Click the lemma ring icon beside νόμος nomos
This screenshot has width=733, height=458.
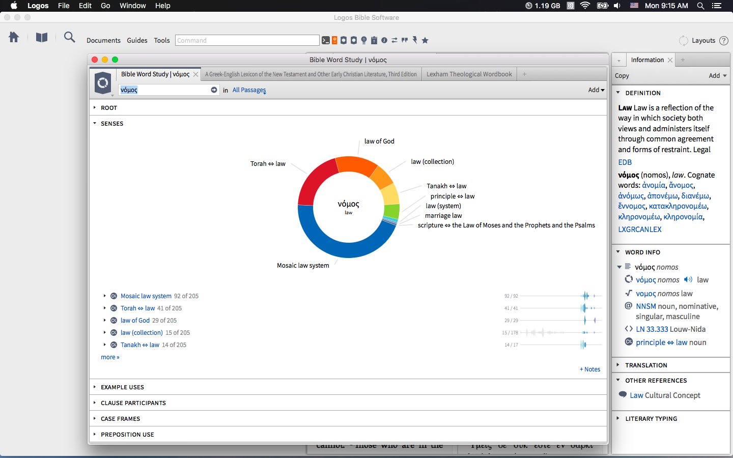[629, 279]
